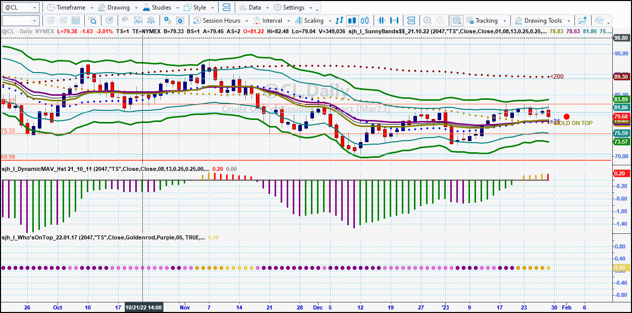This screenshot has height=313, width=632.
Task: Click the clock icon on Session Hours
Action: click(197, 21)
